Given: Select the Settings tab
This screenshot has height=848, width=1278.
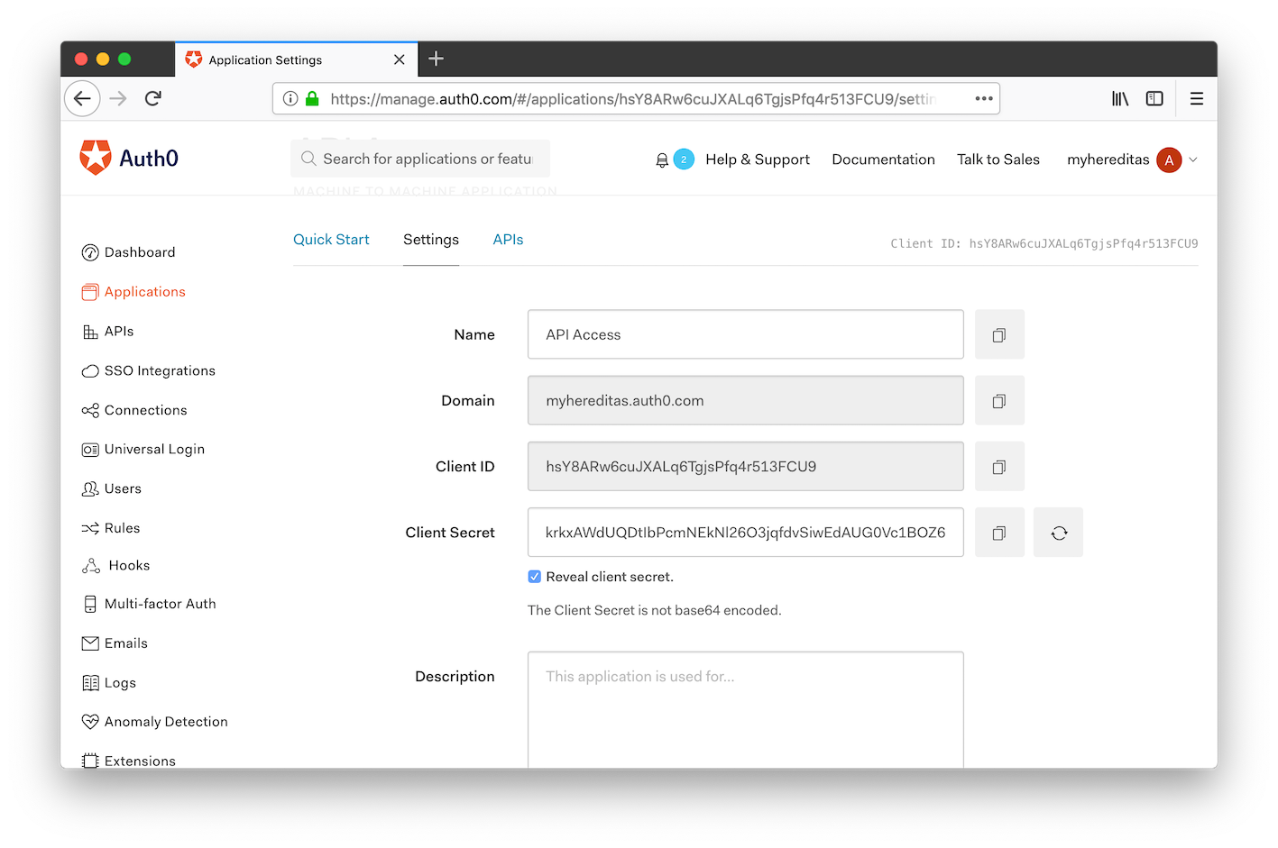Looking at the screenshot, I should coord(431,240).
